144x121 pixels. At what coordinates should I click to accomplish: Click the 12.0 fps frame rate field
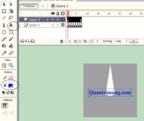click(108, 41)
